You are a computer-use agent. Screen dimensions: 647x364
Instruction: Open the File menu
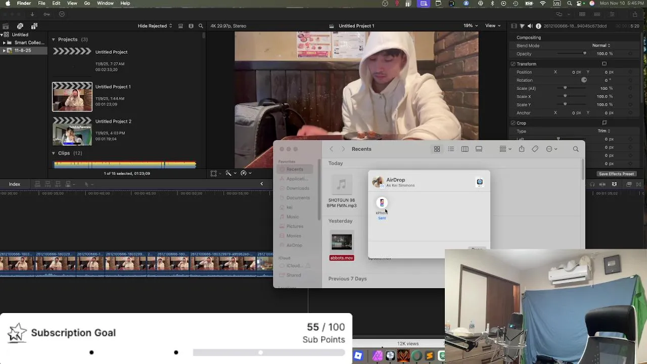pos(41,4)
